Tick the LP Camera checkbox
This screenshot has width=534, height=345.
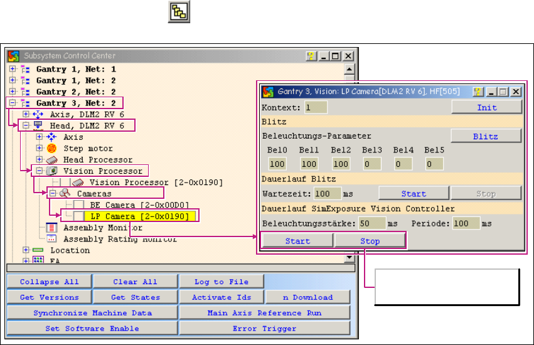[x=78, y=216]
